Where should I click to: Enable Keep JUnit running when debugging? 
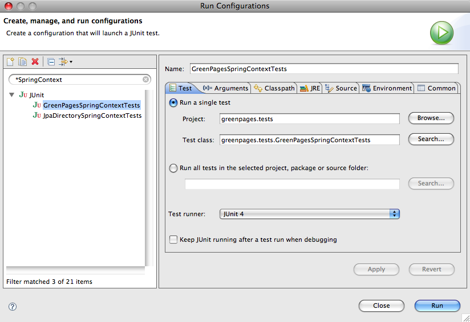coord(173,240)
